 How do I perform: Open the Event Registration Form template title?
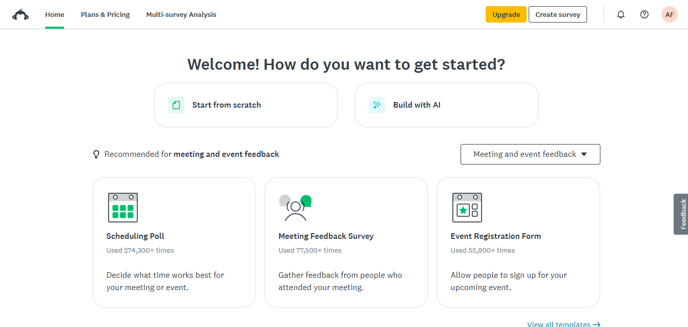pyautogui.click(x=496, y=236)
